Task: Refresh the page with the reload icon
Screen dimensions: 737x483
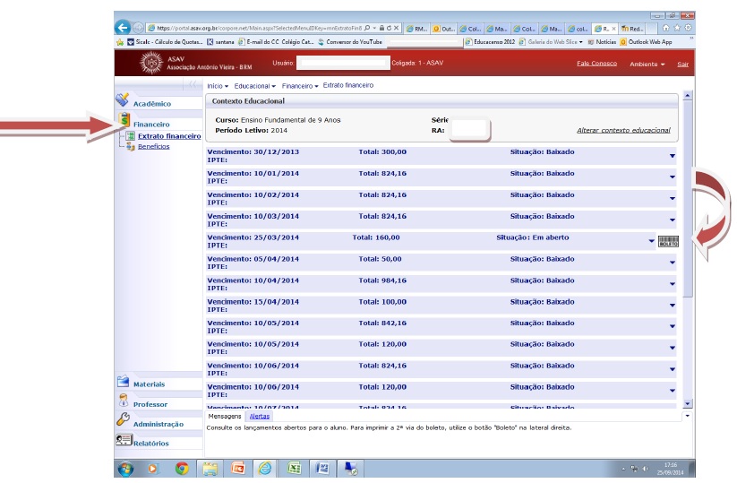Action: pos(389,28)
